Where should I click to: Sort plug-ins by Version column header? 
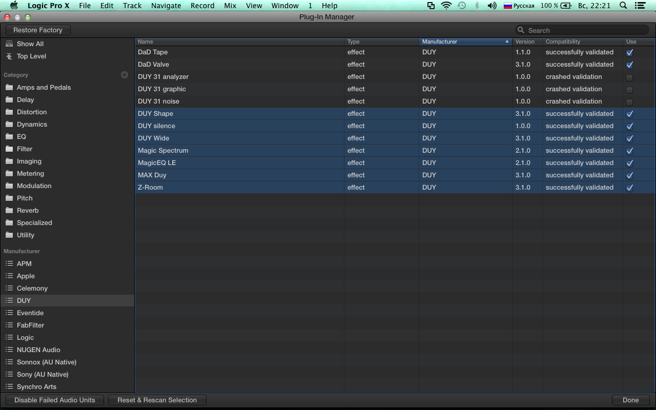pos(527,42)
